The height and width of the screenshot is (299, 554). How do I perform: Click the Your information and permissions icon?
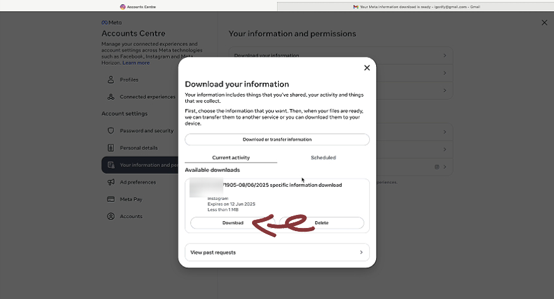click(111, 165)
